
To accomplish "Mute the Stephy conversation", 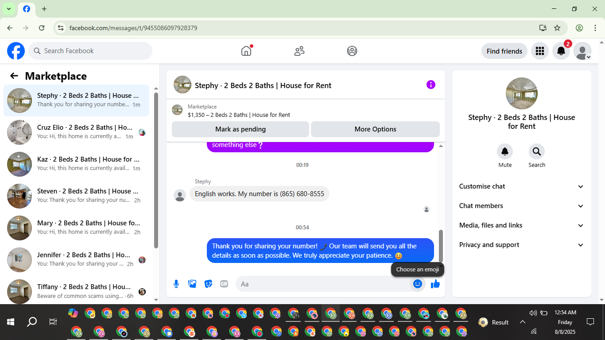I will 505,151.
